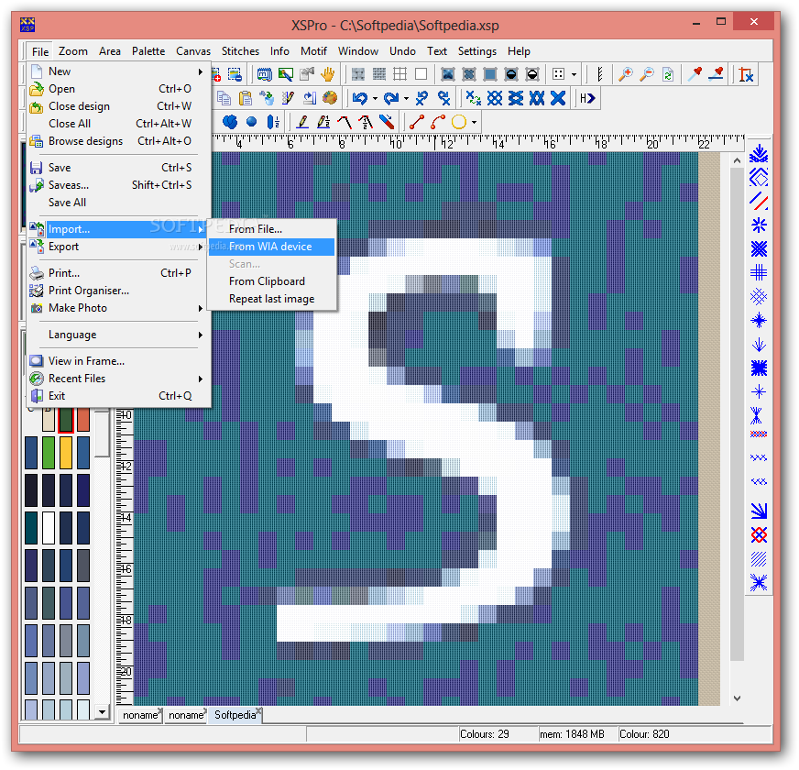The width and height of the screenshot is (799, 770).
Task: Select the hash grid special stitch icon
Action: pos(759,273)
